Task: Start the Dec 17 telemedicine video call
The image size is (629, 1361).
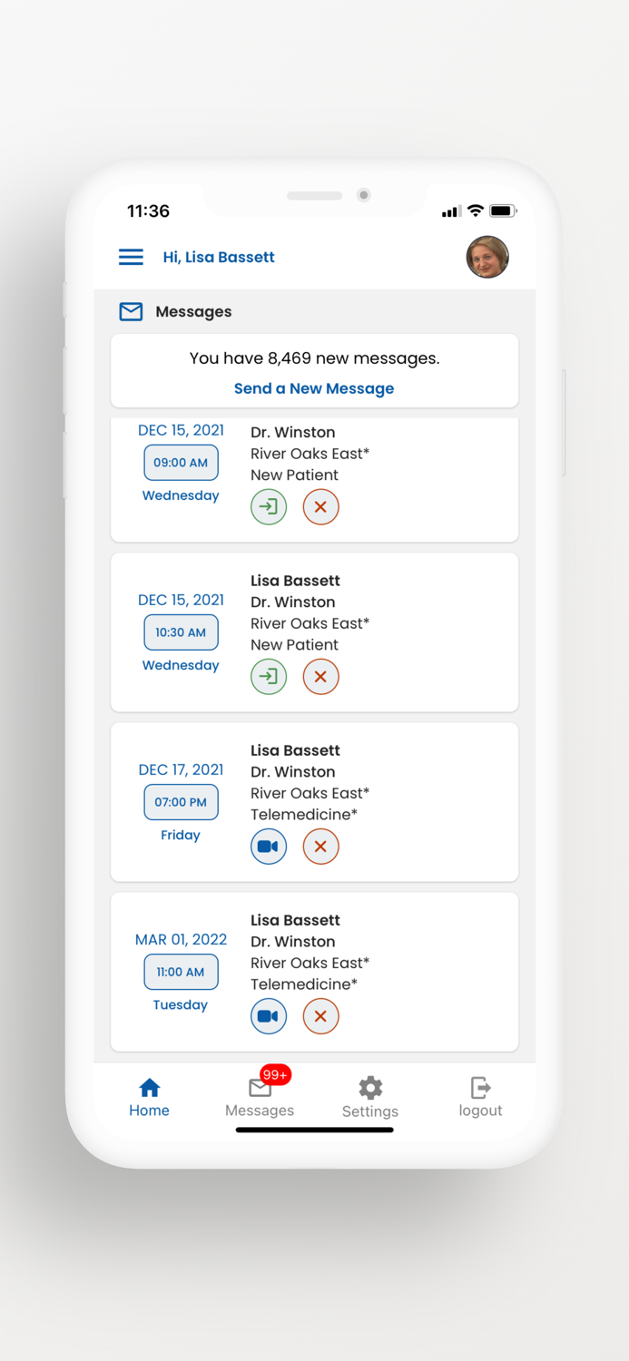Action: (269, 846)
